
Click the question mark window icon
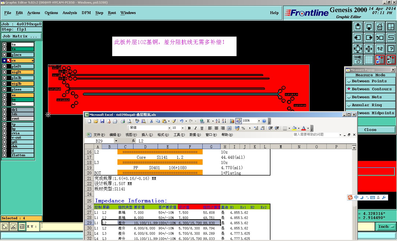coord(391,49)
